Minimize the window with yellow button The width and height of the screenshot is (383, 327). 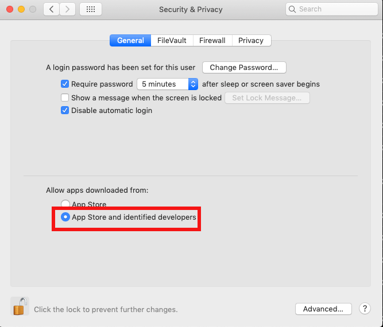point(21,9)
